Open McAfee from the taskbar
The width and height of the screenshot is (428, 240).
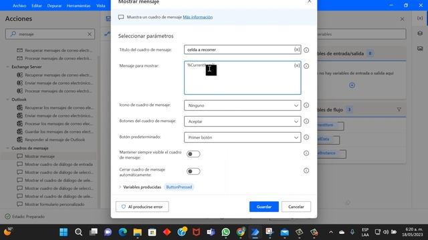(196, 232)
